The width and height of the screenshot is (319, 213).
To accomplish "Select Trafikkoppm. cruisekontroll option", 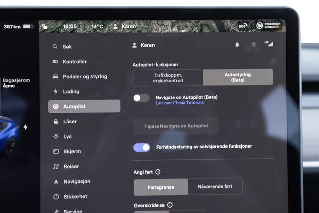I will point(168,78).
